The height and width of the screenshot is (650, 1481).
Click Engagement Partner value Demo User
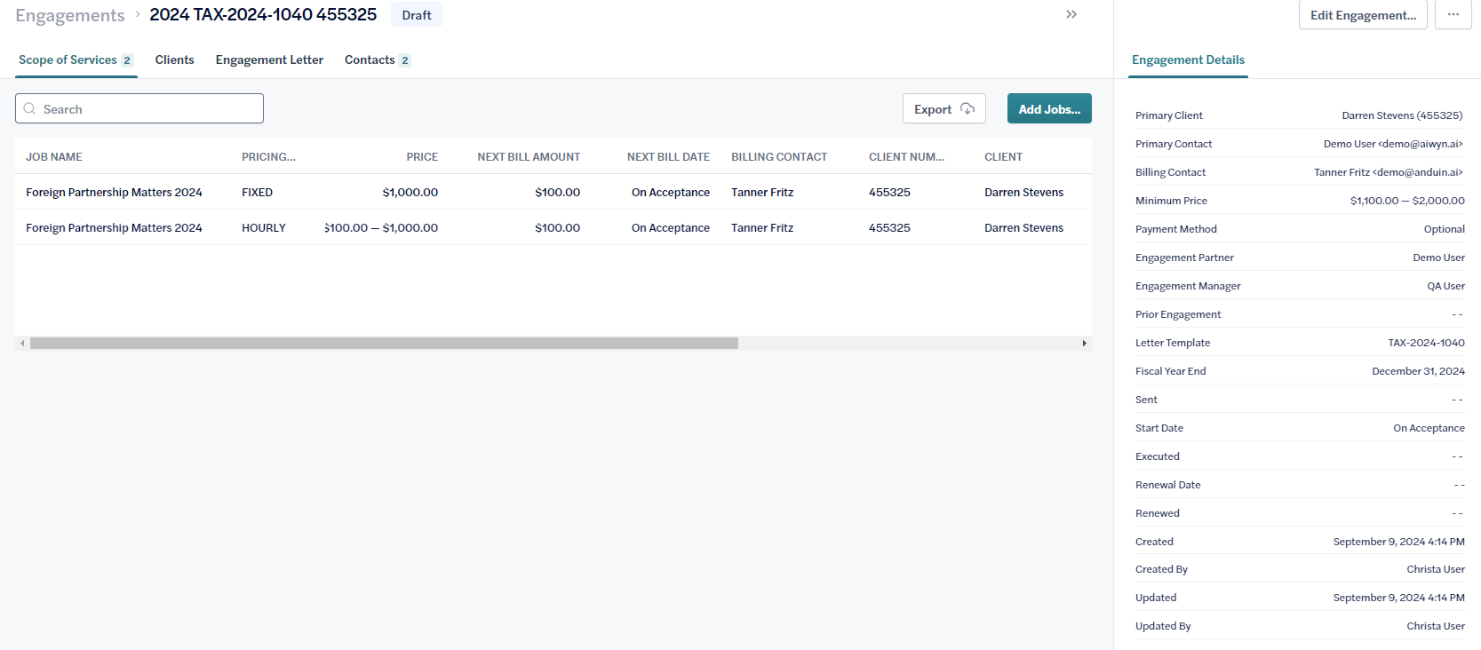coord(1438,258)
